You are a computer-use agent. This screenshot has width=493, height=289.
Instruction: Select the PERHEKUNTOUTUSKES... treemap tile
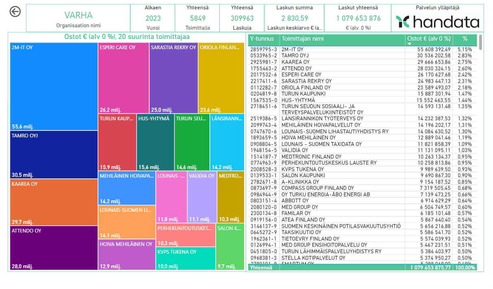pos(186,235)
